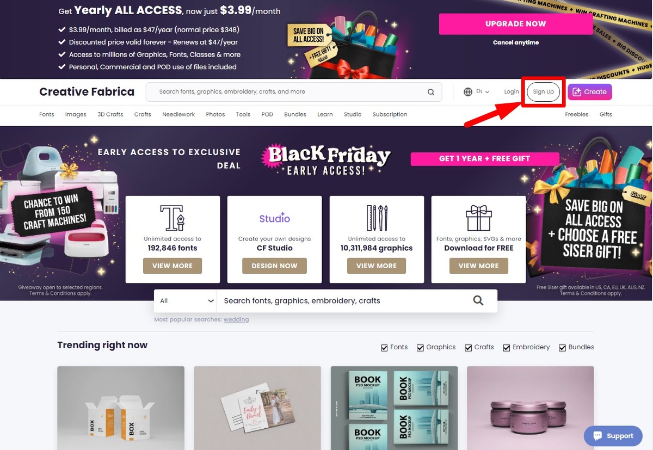Open the Needlework navigation menu

click(178, 114)
